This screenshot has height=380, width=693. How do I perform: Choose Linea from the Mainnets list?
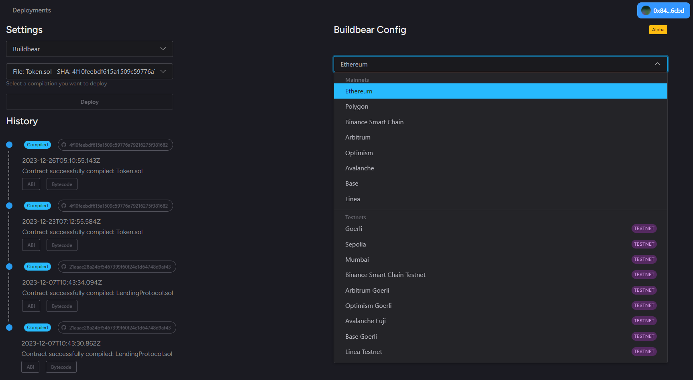pos(501,199)
